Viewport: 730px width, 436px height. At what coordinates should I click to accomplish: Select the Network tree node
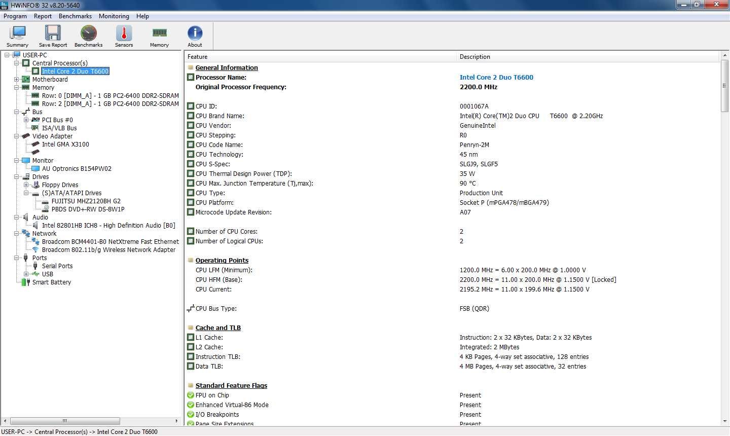44,233
